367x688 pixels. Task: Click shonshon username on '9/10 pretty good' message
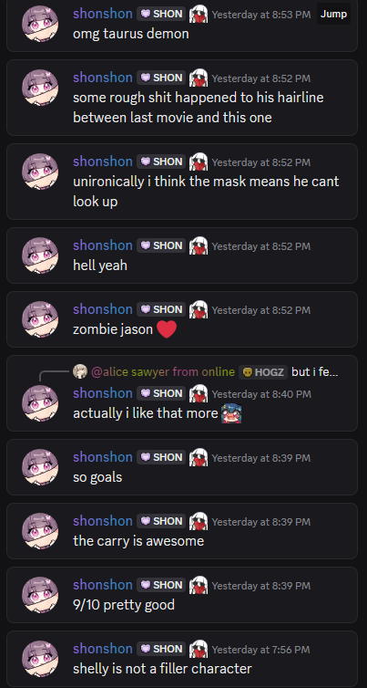coord(103,585)
